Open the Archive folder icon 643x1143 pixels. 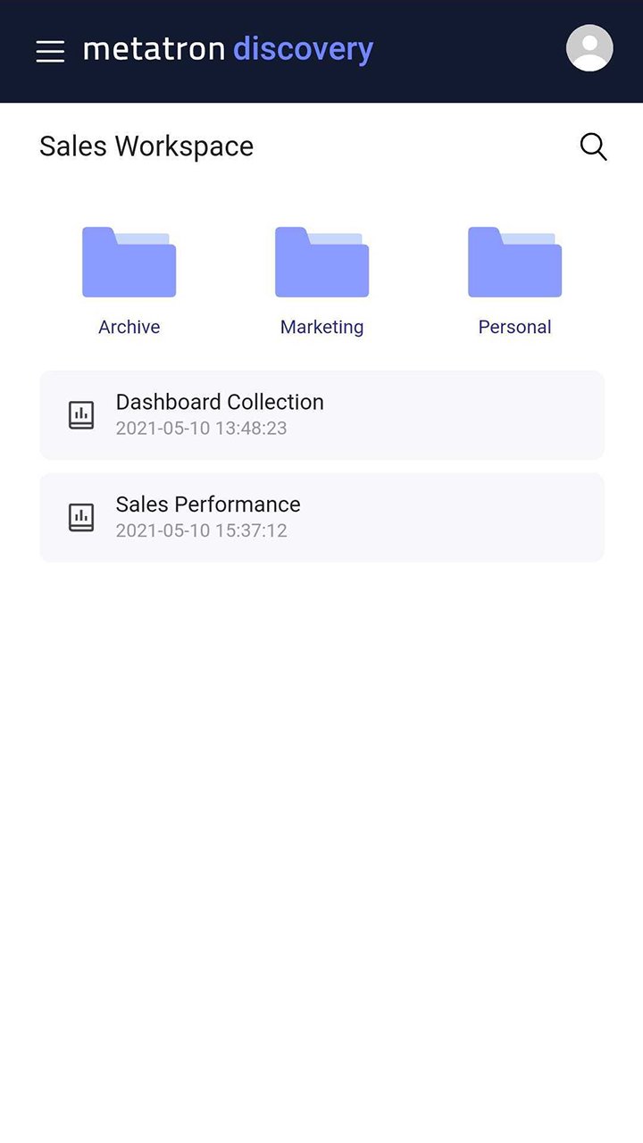tap(129, 262)
